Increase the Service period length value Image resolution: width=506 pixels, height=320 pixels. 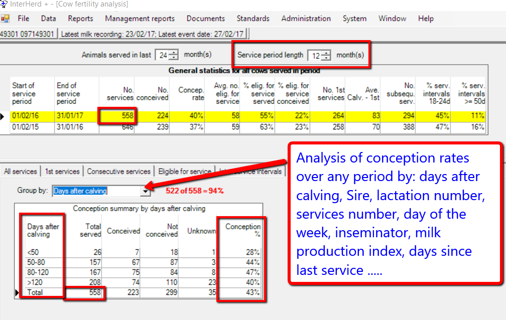(327, 53)
